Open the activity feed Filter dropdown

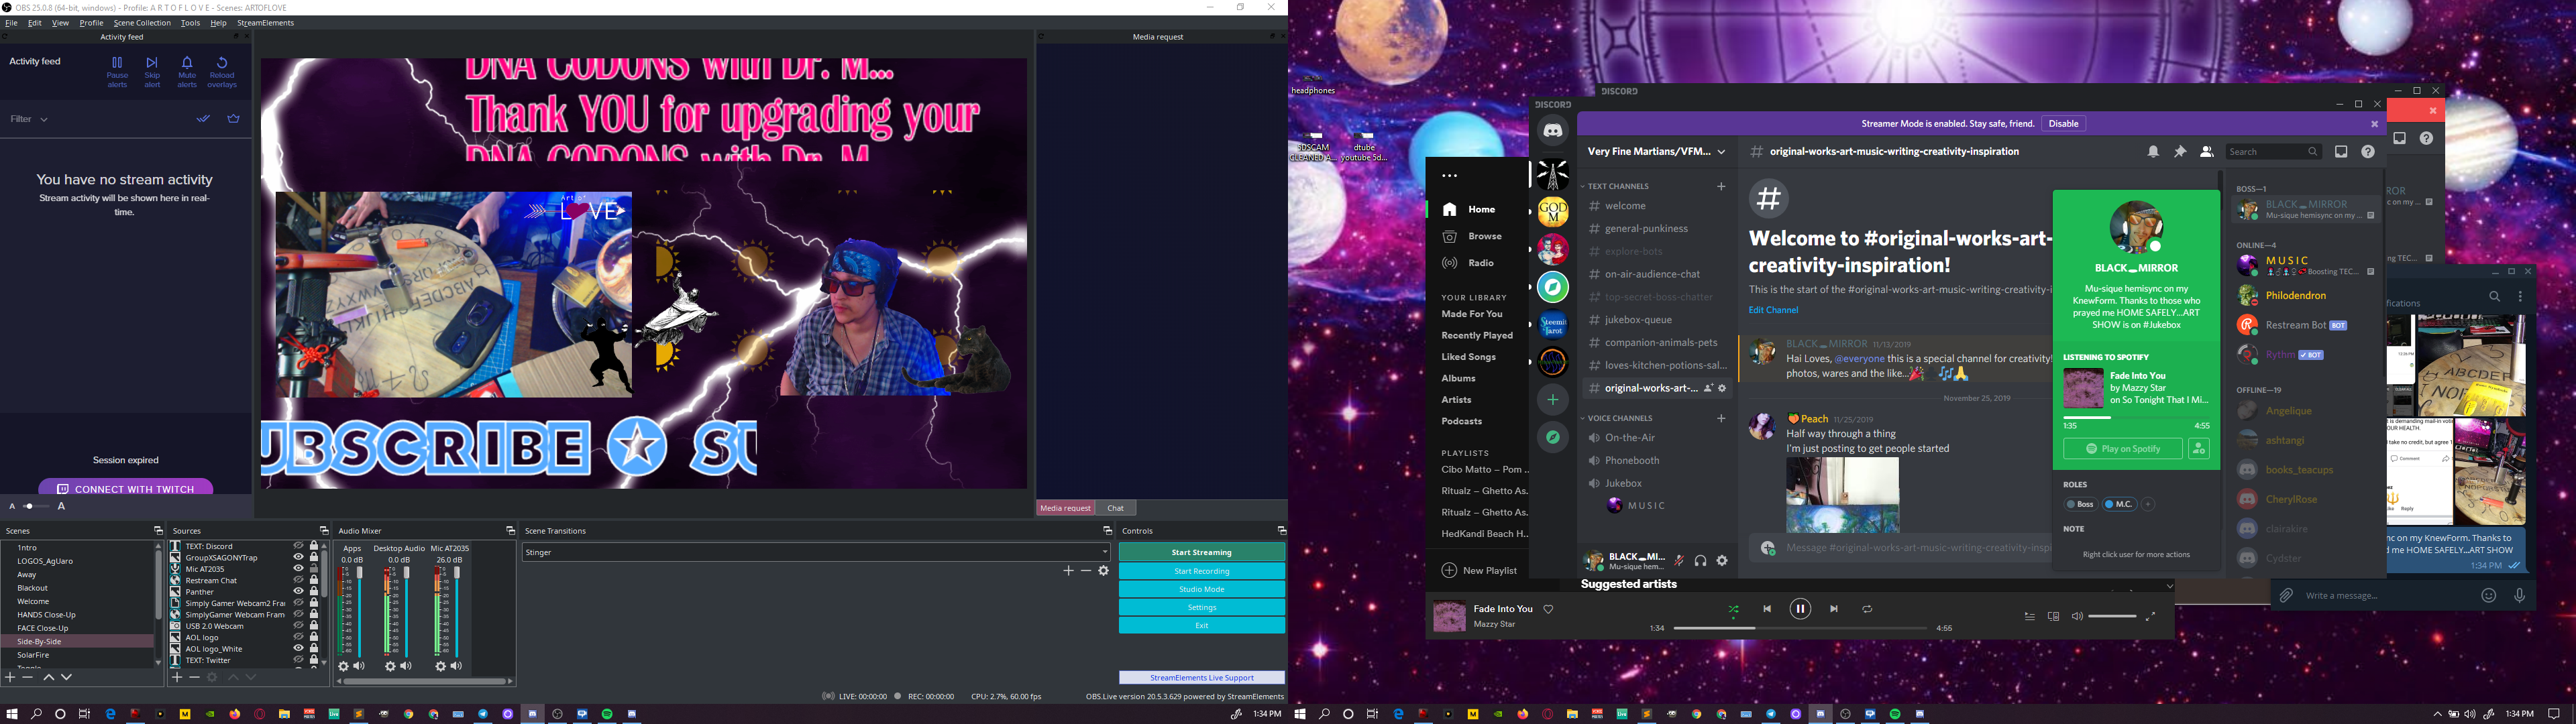pyautogui.click(x=29, y=119)
